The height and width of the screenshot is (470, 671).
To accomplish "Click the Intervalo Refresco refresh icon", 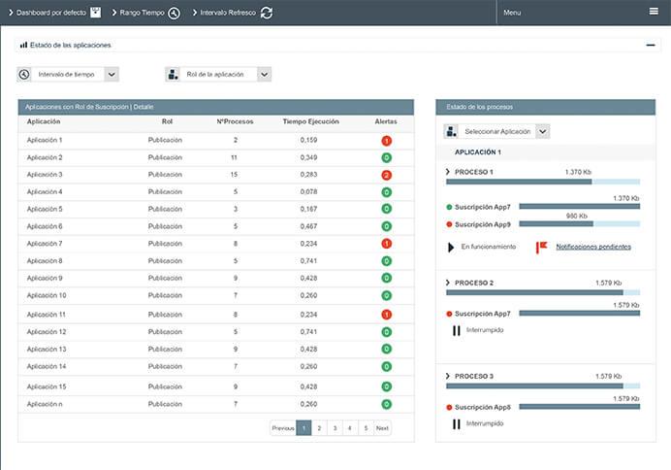I will coord(267,13).
